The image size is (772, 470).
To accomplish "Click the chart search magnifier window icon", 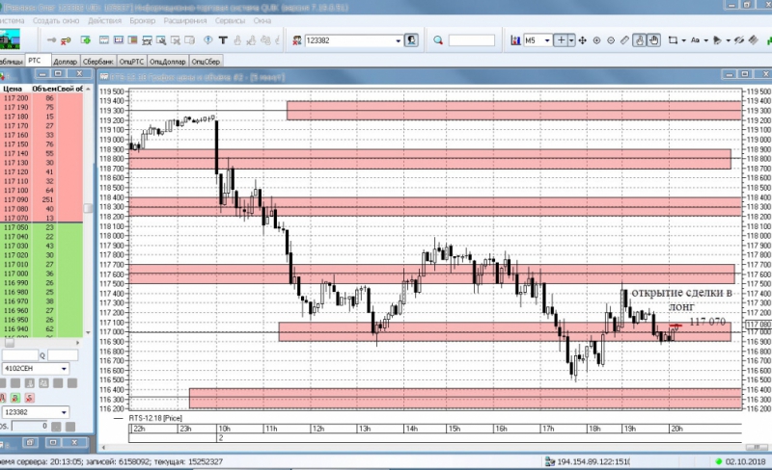I will [x=161, y=40].
